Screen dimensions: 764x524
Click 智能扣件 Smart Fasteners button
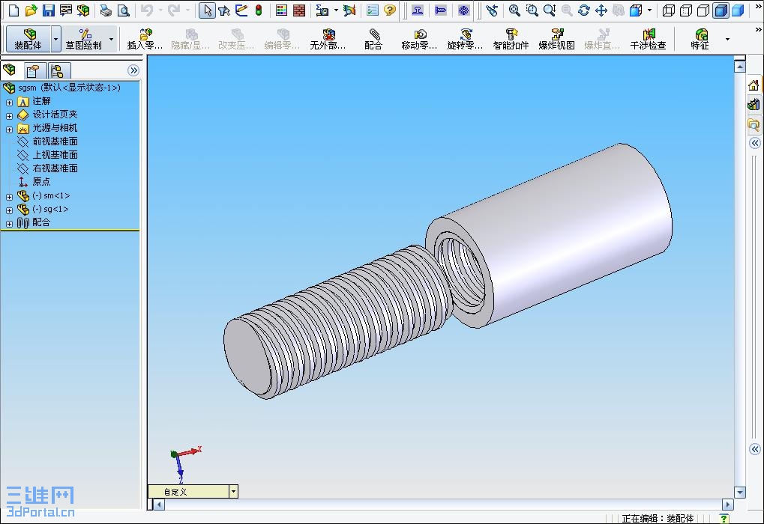point(511,39)
